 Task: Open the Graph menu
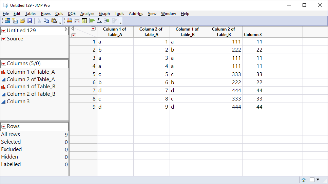coord(104,14)
